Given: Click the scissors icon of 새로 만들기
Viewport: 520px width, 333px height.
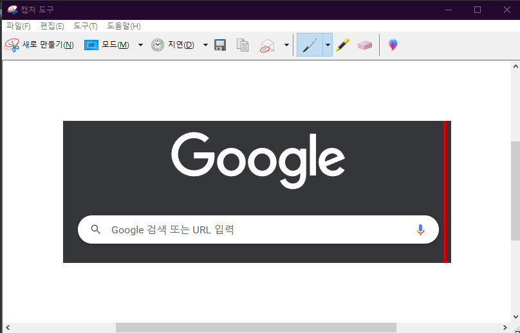Looking at the screenshot, I should [x=12, y=45].
